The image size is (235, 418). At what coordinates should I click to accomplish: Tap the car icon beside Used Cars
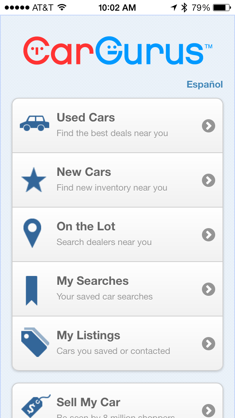[34, 124]
